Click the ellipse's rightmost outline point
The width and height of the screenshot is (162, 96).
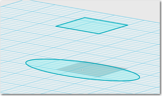pos(140,77)
